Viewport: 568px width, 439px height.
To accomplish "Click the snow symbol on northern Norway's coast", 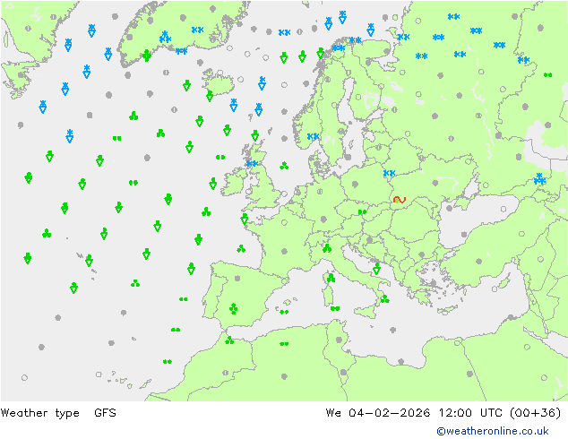I will (339, 47).
